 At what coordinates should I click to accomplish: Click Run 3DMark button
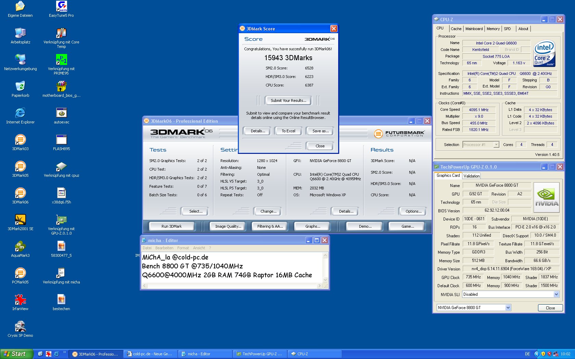point(171,226)
